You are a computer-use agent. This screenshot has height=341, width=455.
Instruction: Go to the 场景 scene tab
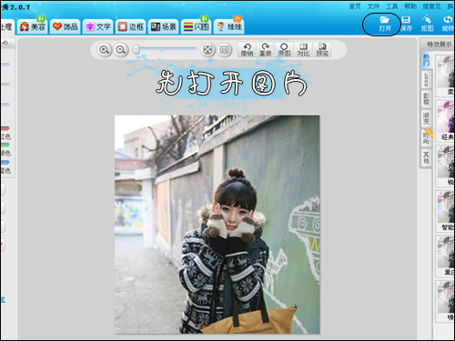pyautogui.click(x=164, y=26)
